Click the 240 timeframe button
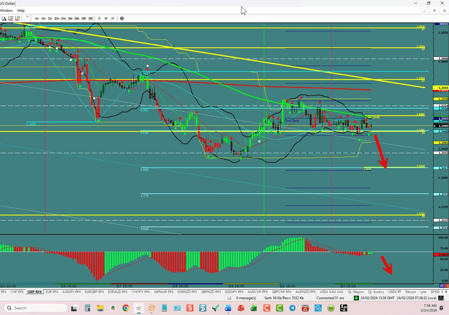 (83, 18)
